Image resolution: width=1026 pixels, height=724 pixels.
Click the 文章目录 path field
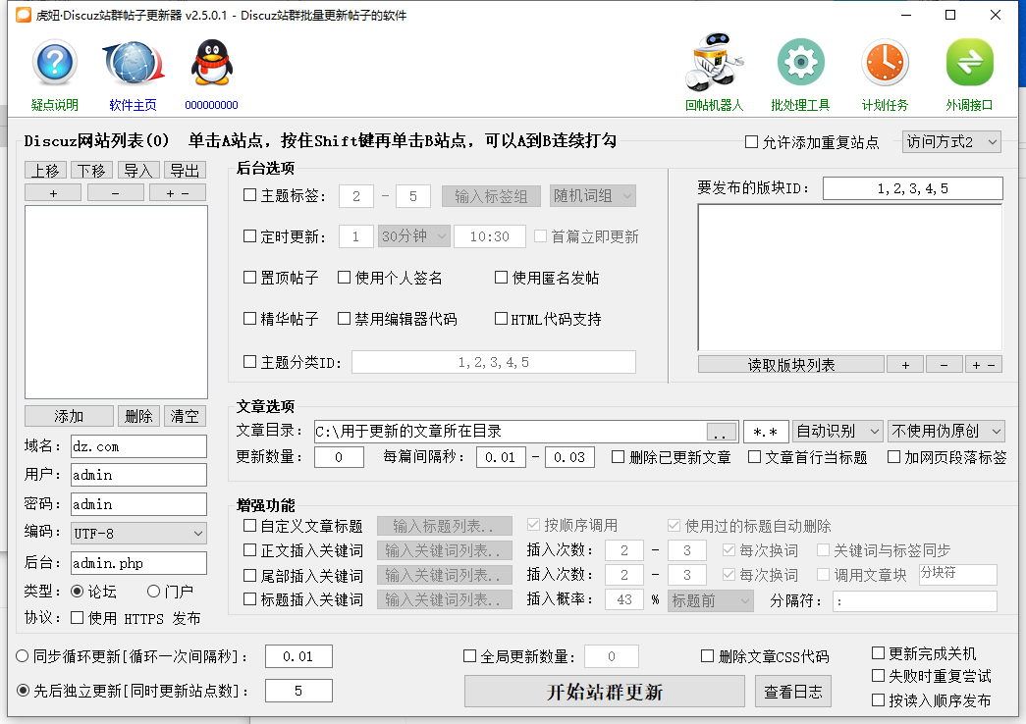pos(510,431)
